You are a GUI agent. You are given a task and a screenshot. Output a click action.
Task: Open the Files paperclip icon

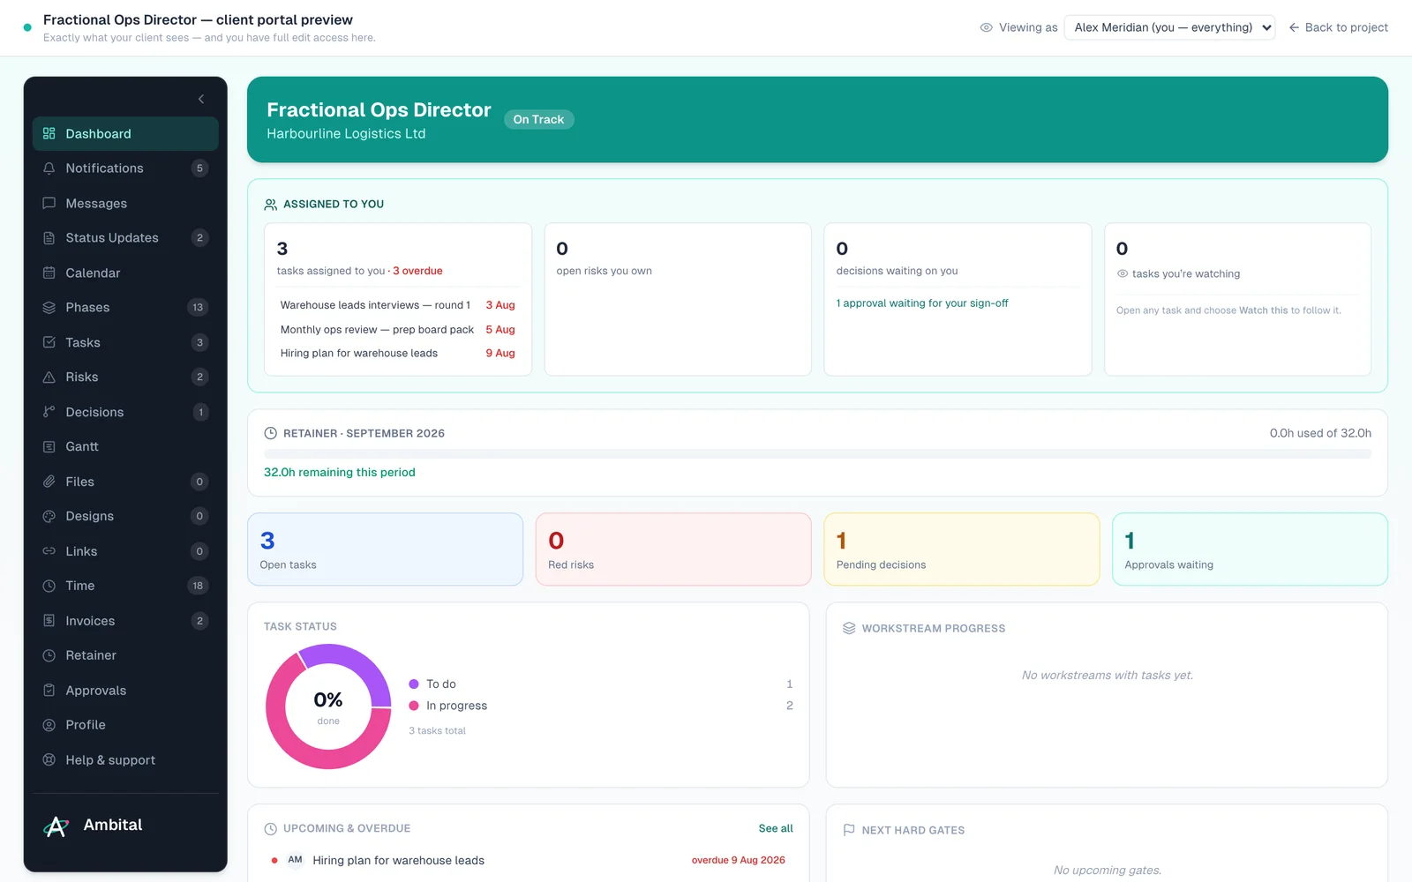49,482
